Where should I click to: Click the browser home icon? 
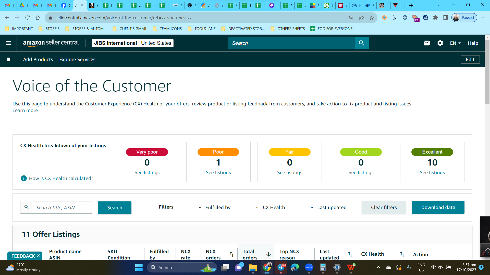38,18
